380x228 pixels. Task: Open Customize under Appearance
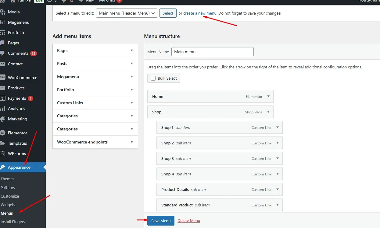10,196
